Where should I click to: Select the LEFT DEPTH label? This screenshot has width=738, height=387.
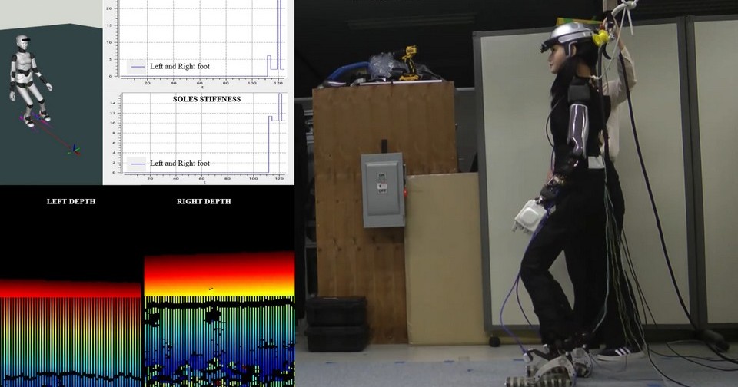click(71, 201)
